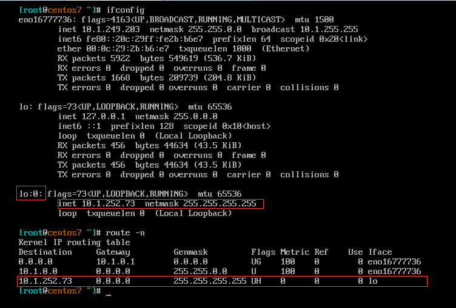Select the bytes 209739 value
This screenshot has width=456, height=308.
(183, 78)
